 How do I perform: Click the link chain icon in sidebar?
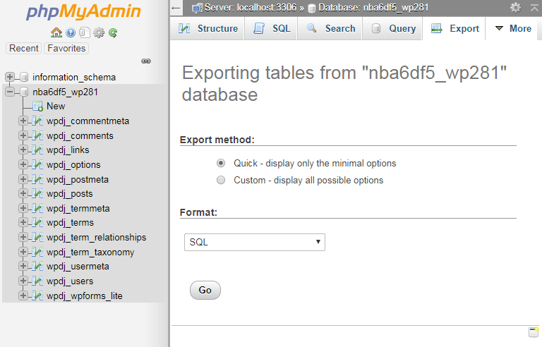146,61
